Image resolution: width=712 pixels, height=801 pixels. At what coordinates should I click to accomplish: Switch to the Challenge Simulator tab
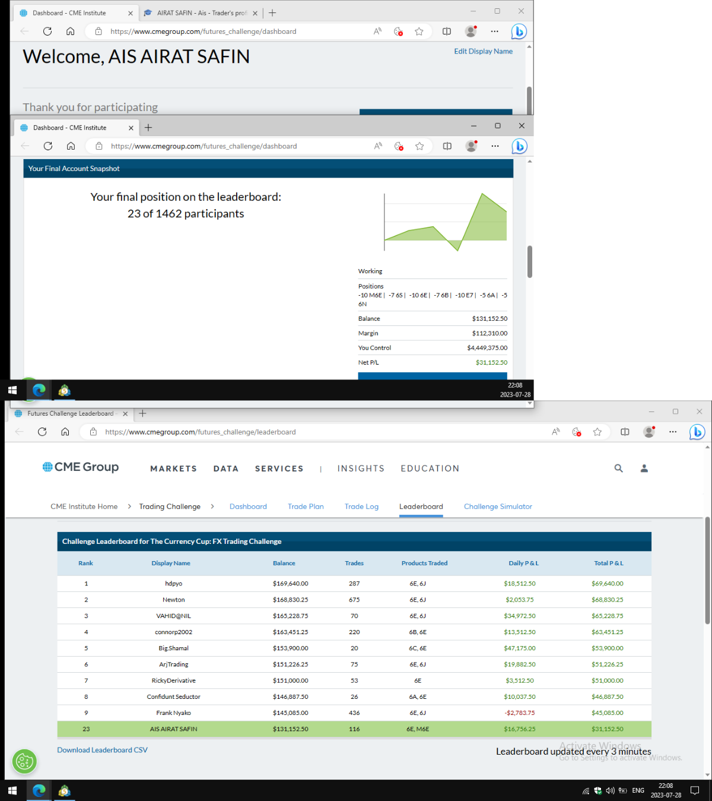pos(498,506)
